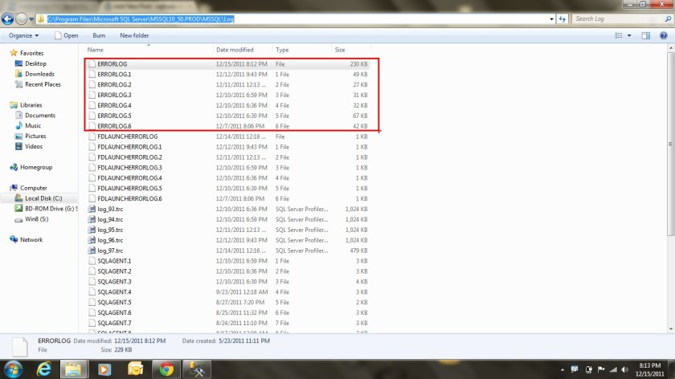The image size is (675, 379).
Task: Click the Back navigation arrow
Action: coord(8,18)
